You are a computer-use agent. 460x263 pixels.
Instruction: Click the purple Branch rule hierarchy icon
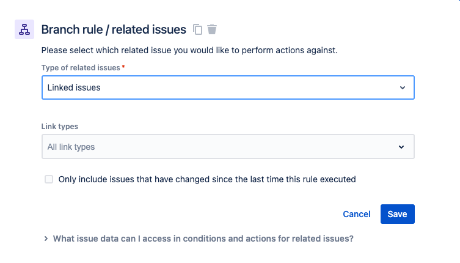tap(24, 29)
